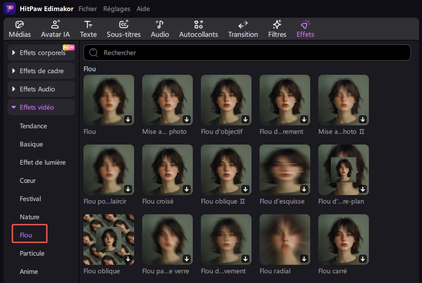Image resolution: width=422 pixels, height=283 pixels.
Task: Open the Audio panel
Action: click(x=160, y=29)
